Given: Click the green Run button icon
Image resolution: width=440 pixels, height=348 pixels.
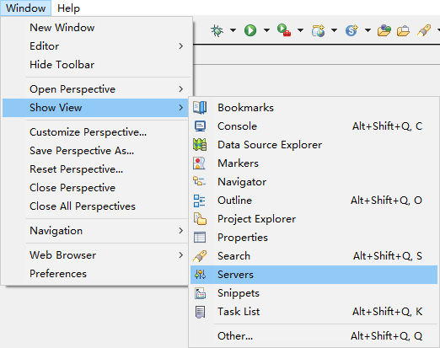Looking at the screenshot, I should (x=250, y=30).
